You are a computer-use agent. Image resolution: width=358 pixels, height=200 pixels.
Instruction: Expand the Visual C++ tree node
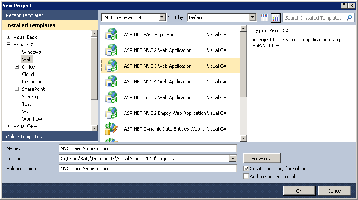[x=8, y=126]
